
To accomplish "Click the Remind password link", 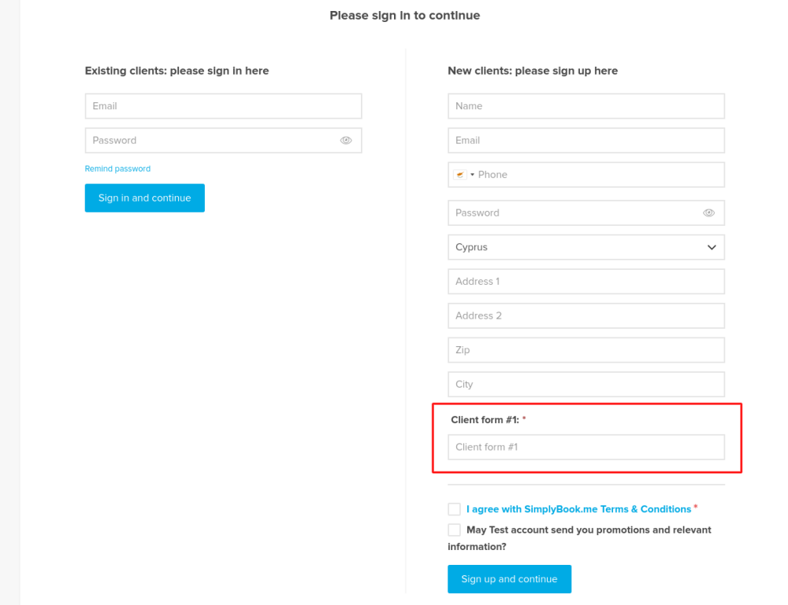I will pos(117,168).
